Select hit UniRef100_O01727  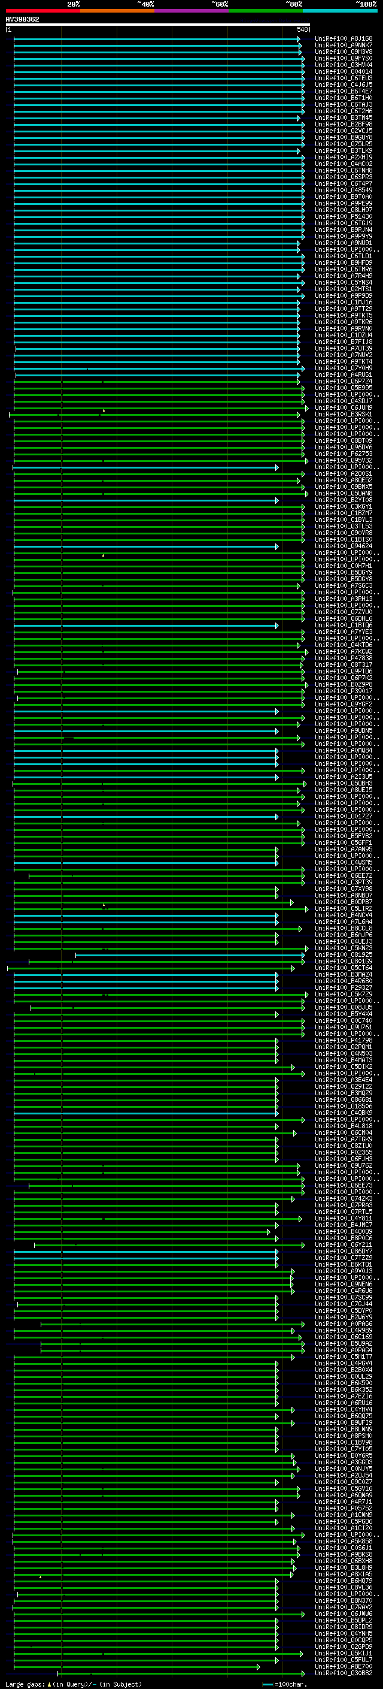(x=344, y=816)
